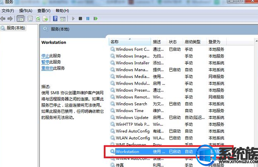The image size is (258, 167).
Task: Select the Windows Font C... service row
Action: pyautogui.click(x=167, y=49)
